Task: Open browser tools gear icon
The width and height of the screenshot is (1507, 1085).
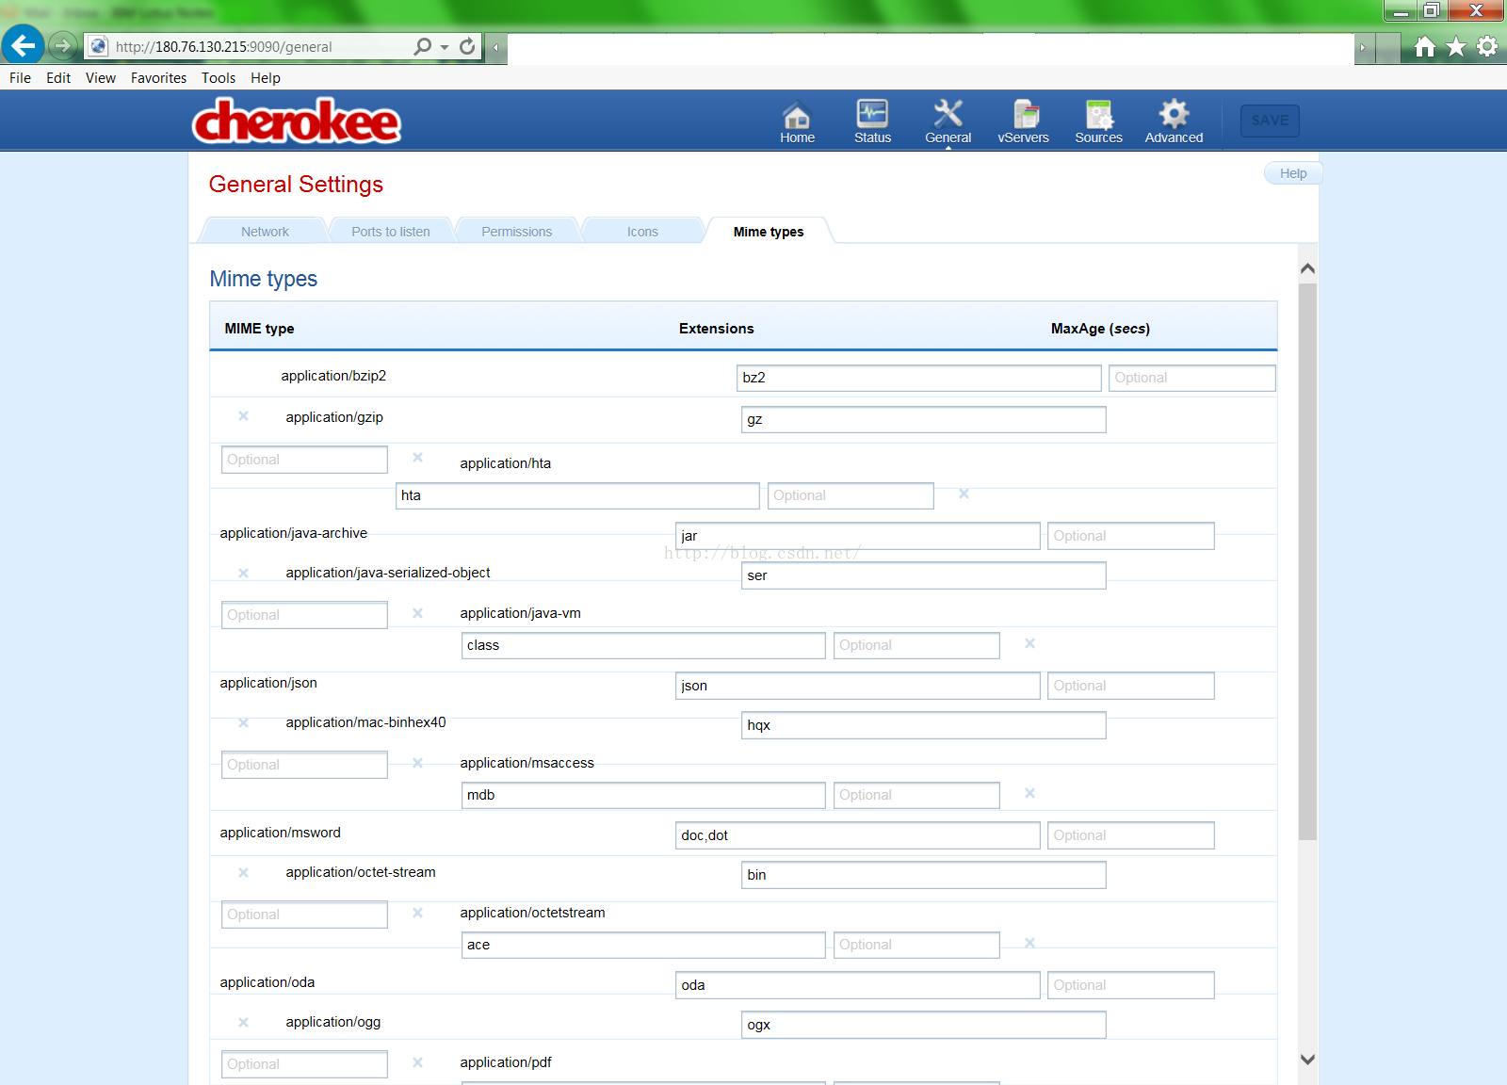Action: click(x=1487, y=46)
